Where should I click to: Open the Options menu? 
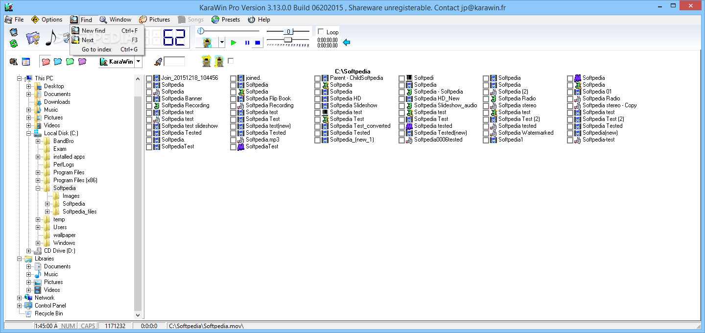point(47,20)
